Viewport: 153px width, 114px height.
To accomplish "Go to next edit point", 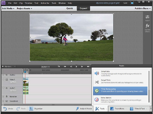I will pyautogui.click(x=88, y=67).
